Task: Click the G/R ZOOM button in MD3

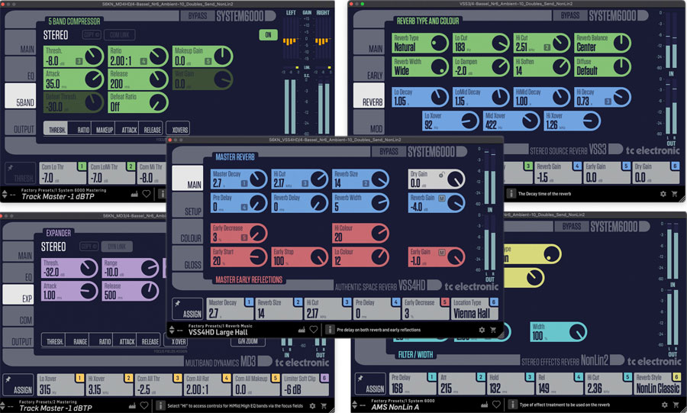Action: (247, 340)
